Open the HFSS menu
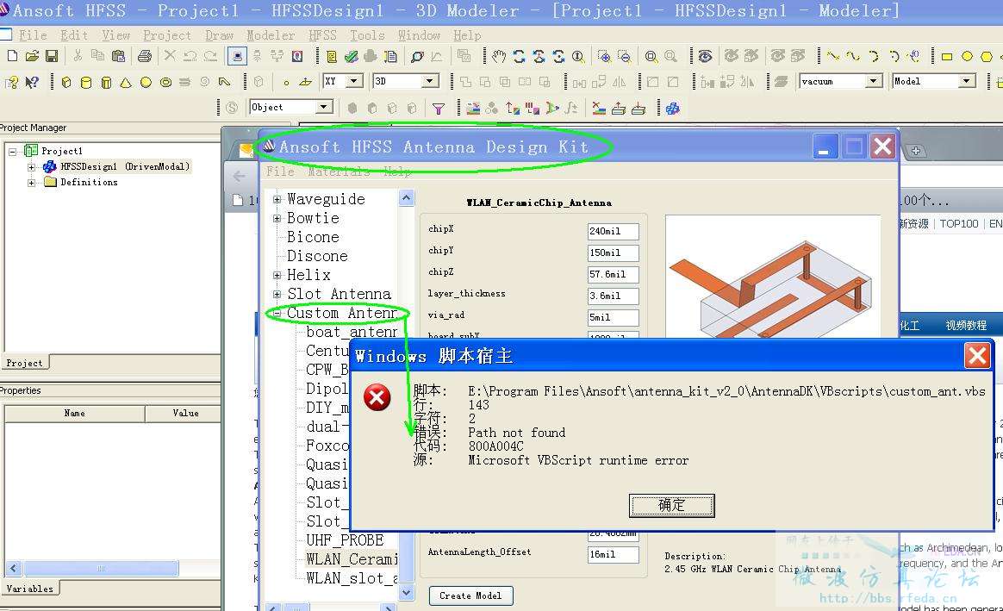1003x611 pixels. click(x=322, y=35)
